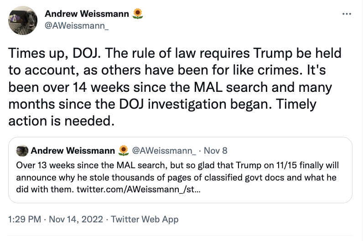Click the Nov 14, 2022 date
The width and height of the screenshot is (363, 241).
[x=76, y=219]
